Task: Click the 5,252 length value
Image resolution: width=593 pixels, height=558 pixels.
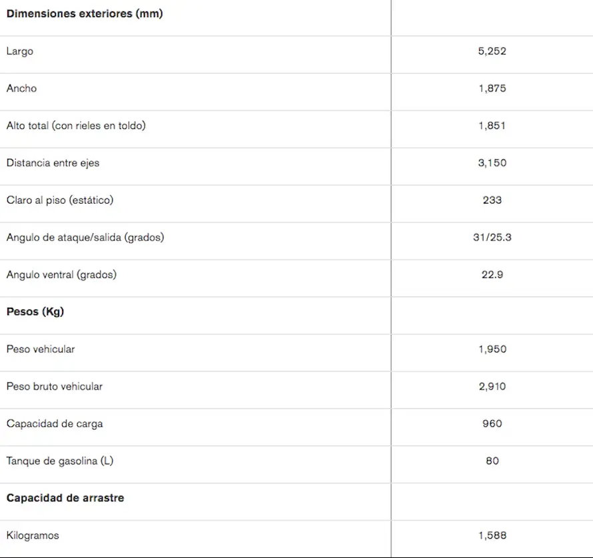Action: (x=492, y=51)
